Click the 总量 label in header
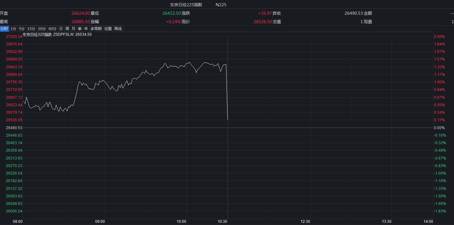 pos(277,22)
